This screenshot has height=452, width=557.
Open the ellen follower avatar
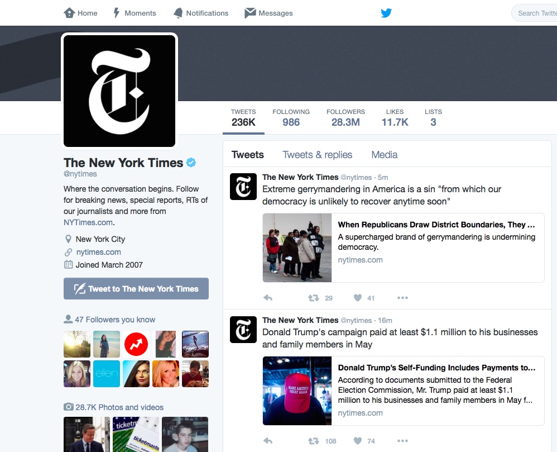coord(107,374)
